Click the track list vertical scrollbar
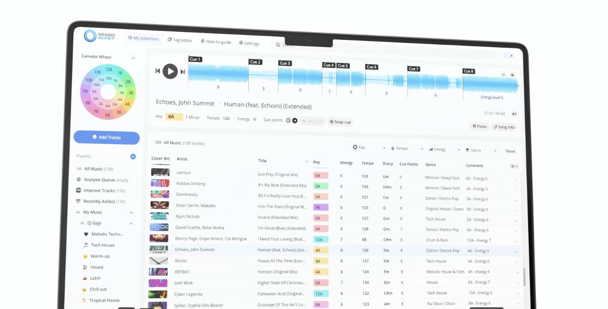The image size is (608, 309). point(524,277)
